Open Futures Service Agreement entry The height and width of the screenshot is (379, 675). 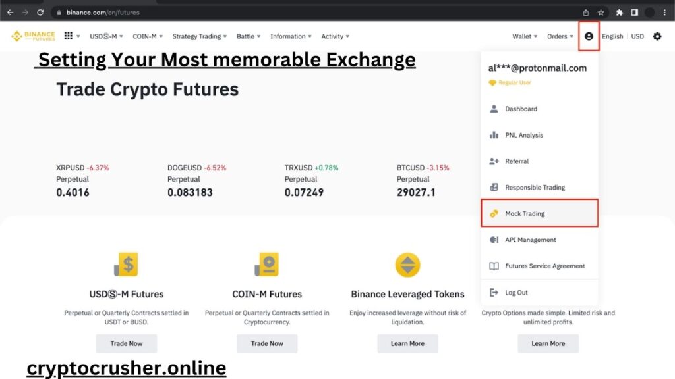[x=539, y=266]
